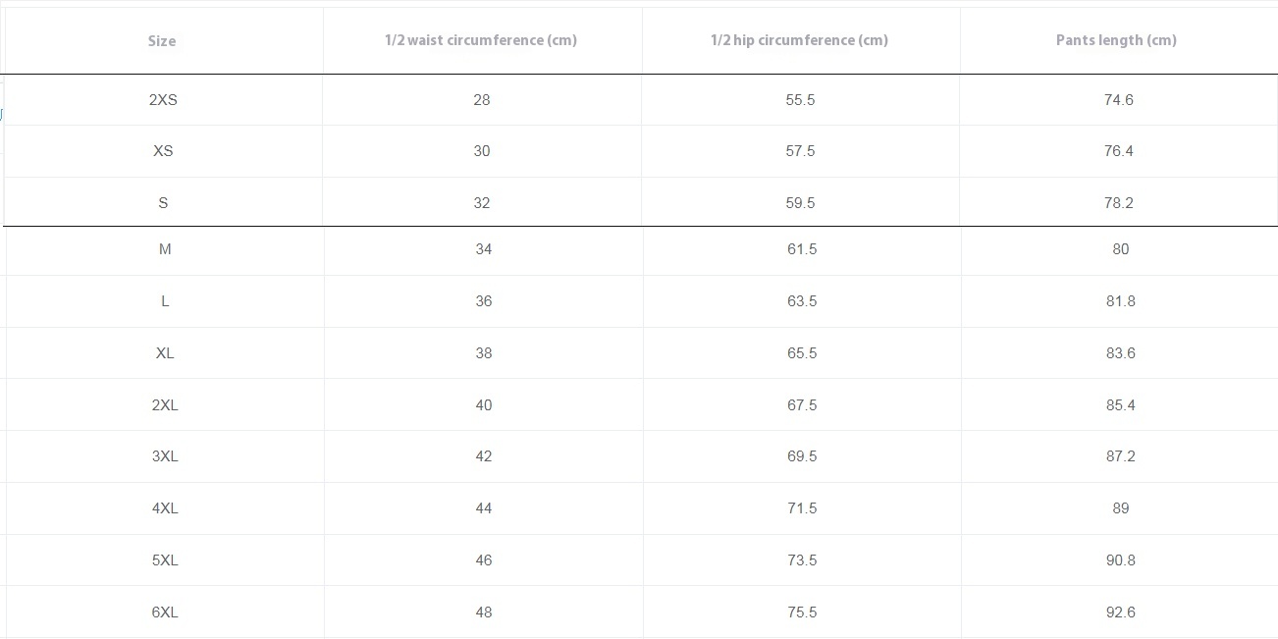Viewport: 1278px width, 639px height.
Task: Select the 1/2 hip circumference (cm) header
Action: coord(799,40)
